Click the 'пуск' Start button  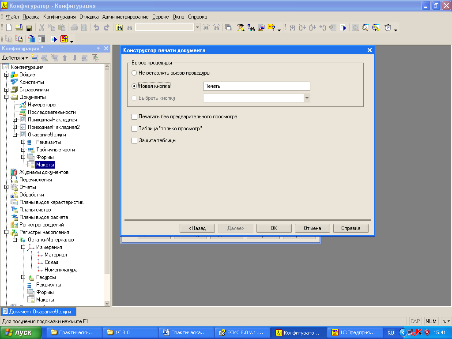[x=21, y=333]
